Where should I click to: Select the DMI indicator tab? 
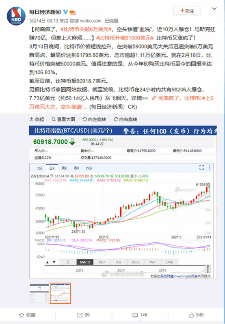(170, 262)
